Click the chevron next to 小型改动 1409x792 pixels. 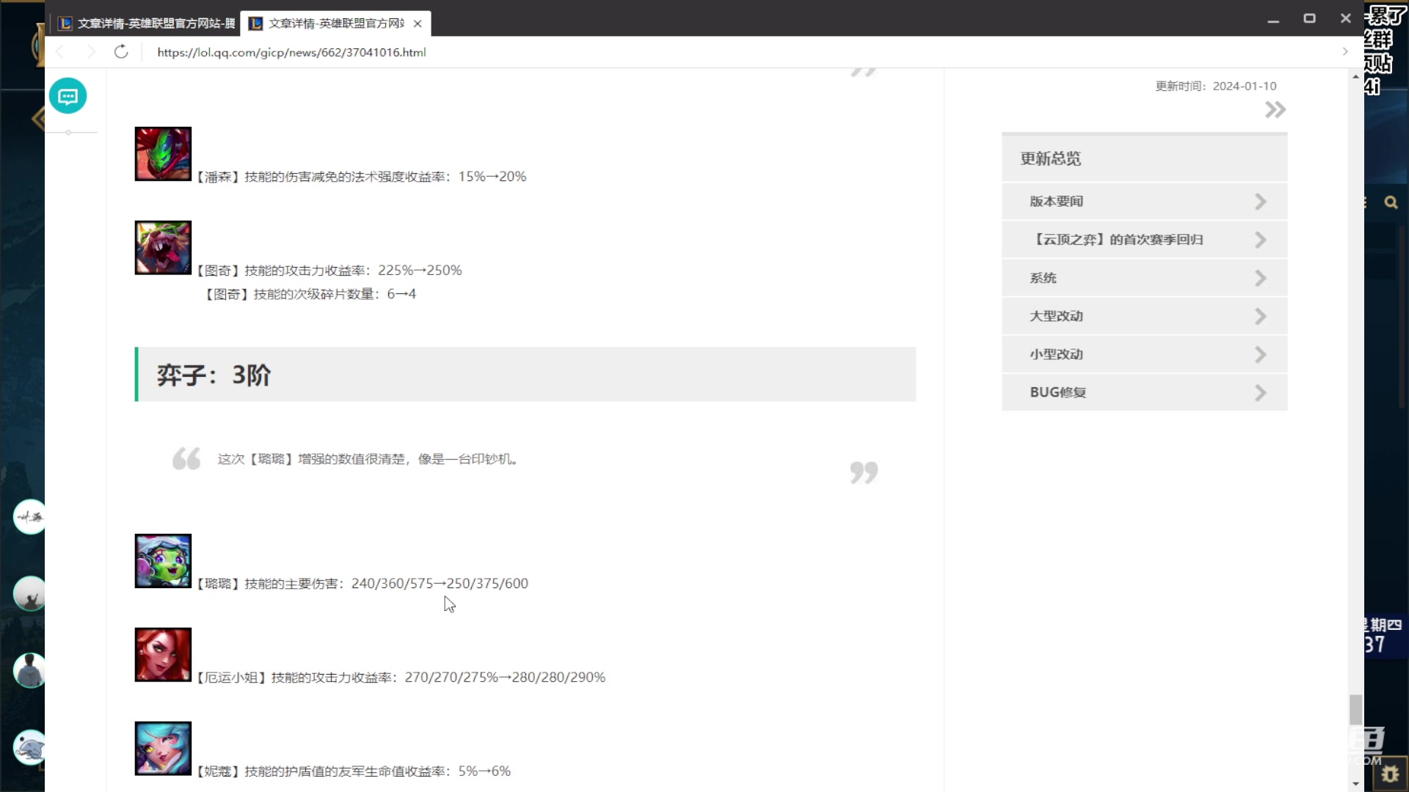1261,354
